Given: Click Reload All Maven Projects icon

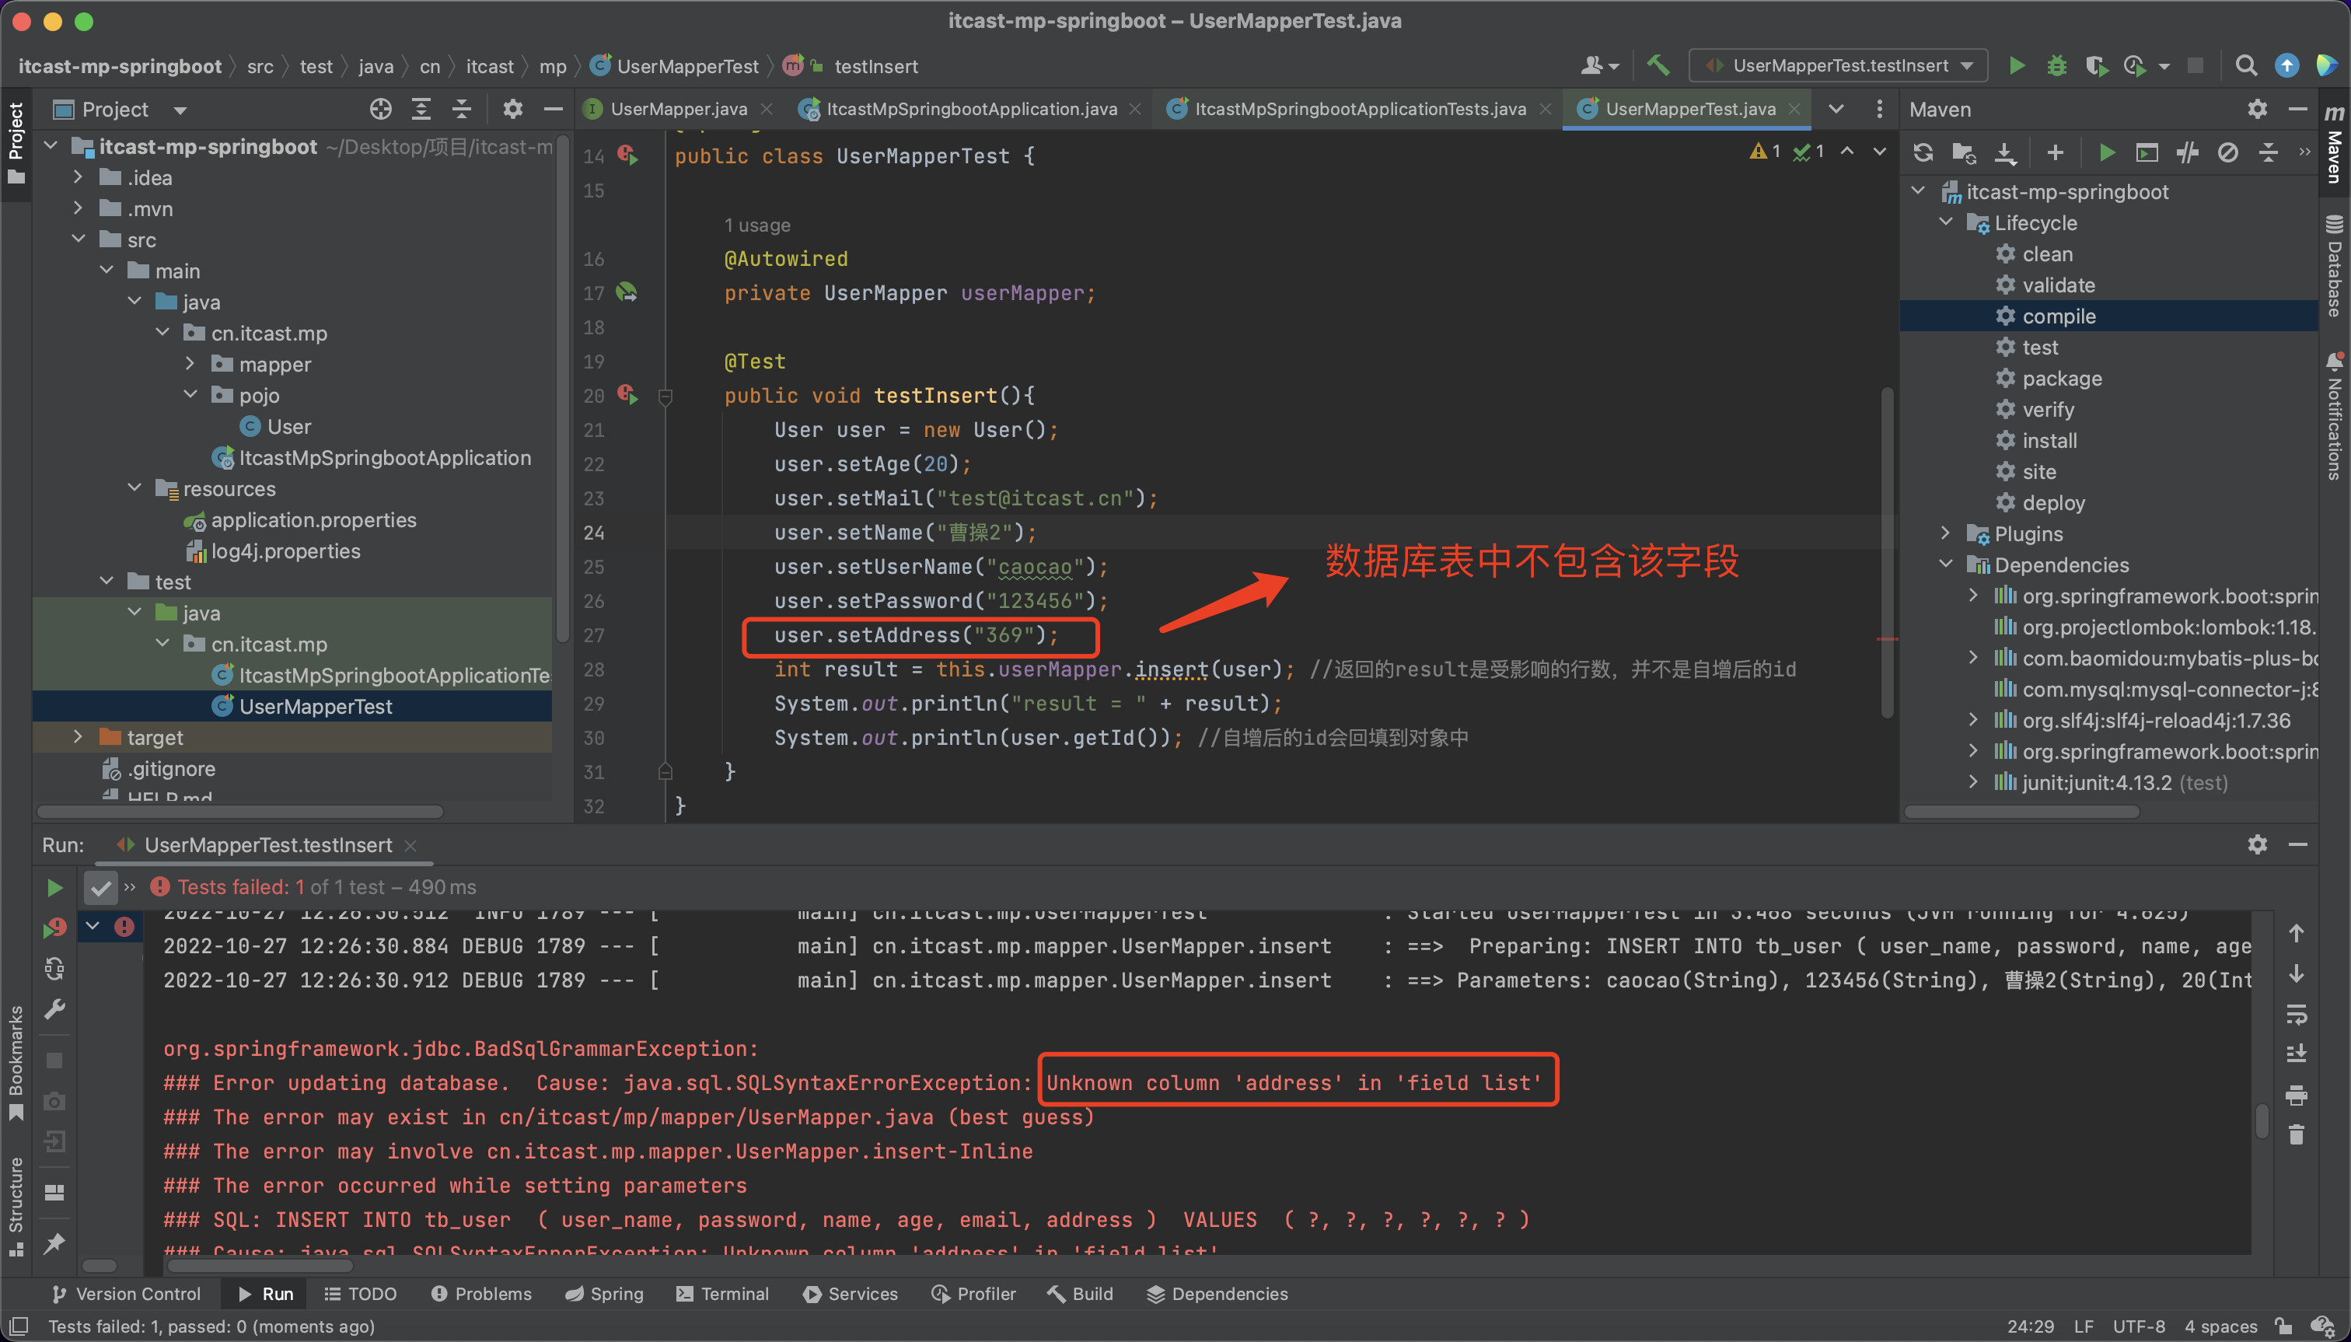Looking at the screenshot, I should tap(1923, 153).
